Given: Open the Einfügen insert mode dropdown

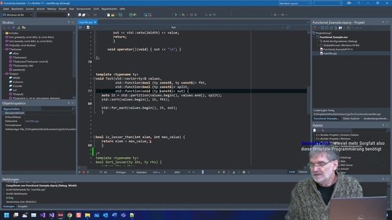Looking at the screenshot, I should point(124,172).
